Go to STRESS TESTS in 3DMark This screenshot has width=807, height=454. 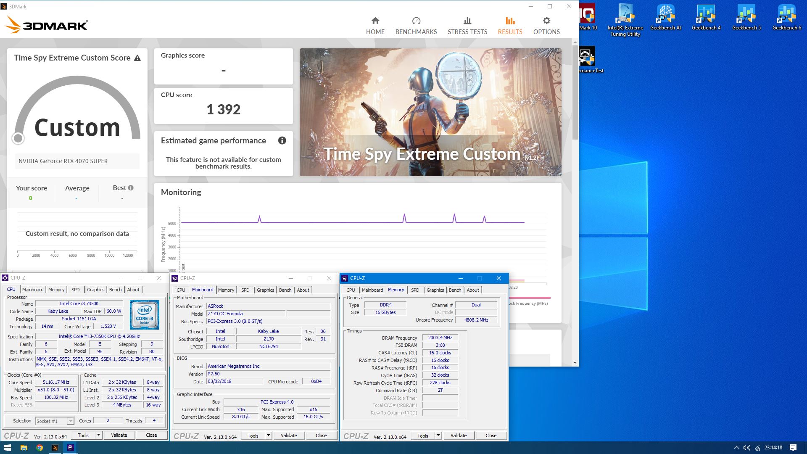point(467,26)
